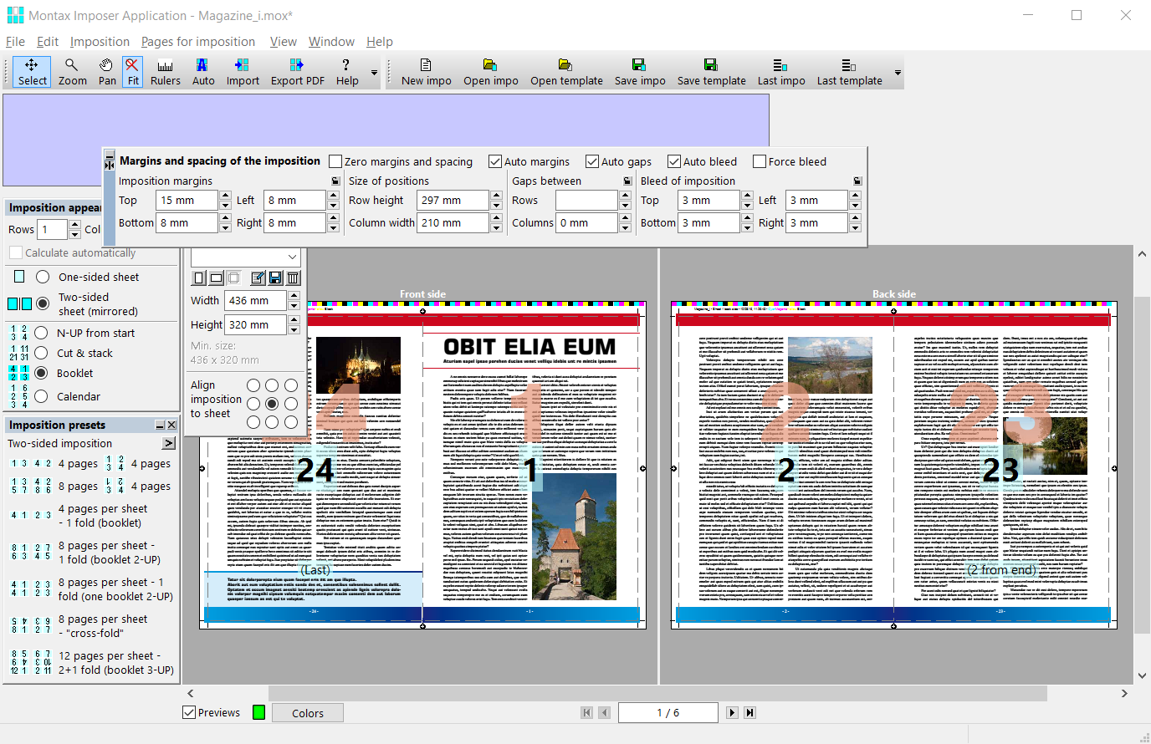Apply 12 pages per sheet preset
1151x744 pixels.
click(x=92, y=663)
